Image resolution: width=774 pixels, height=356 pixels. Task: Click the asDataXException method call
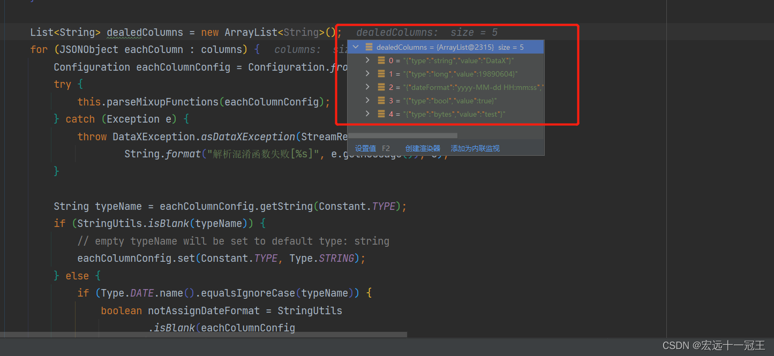248,137
